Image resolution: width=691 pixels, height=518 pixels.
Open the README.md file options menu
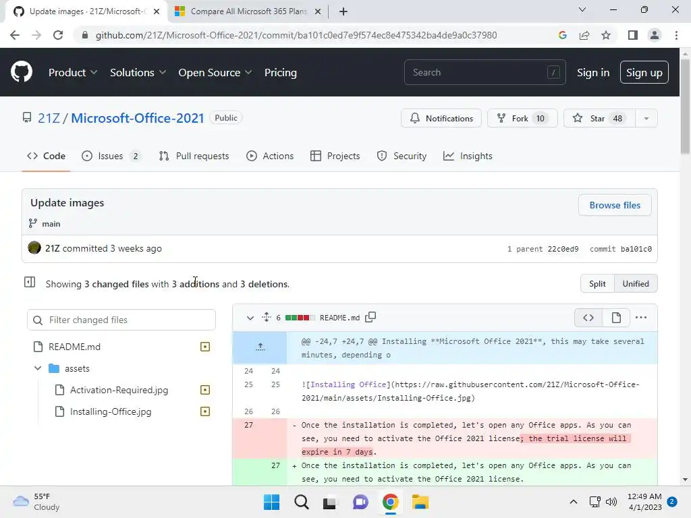[641, 318]
